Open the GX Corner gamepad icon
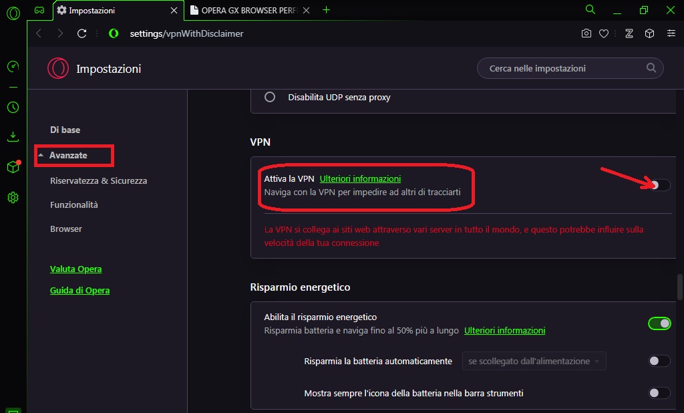Viewport: 684px width, 413px height. [39, 10]
